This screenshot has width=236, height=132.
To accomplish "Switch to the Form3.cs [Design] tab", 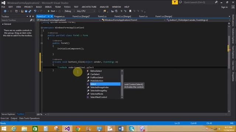I will click(x=81, y=16).
